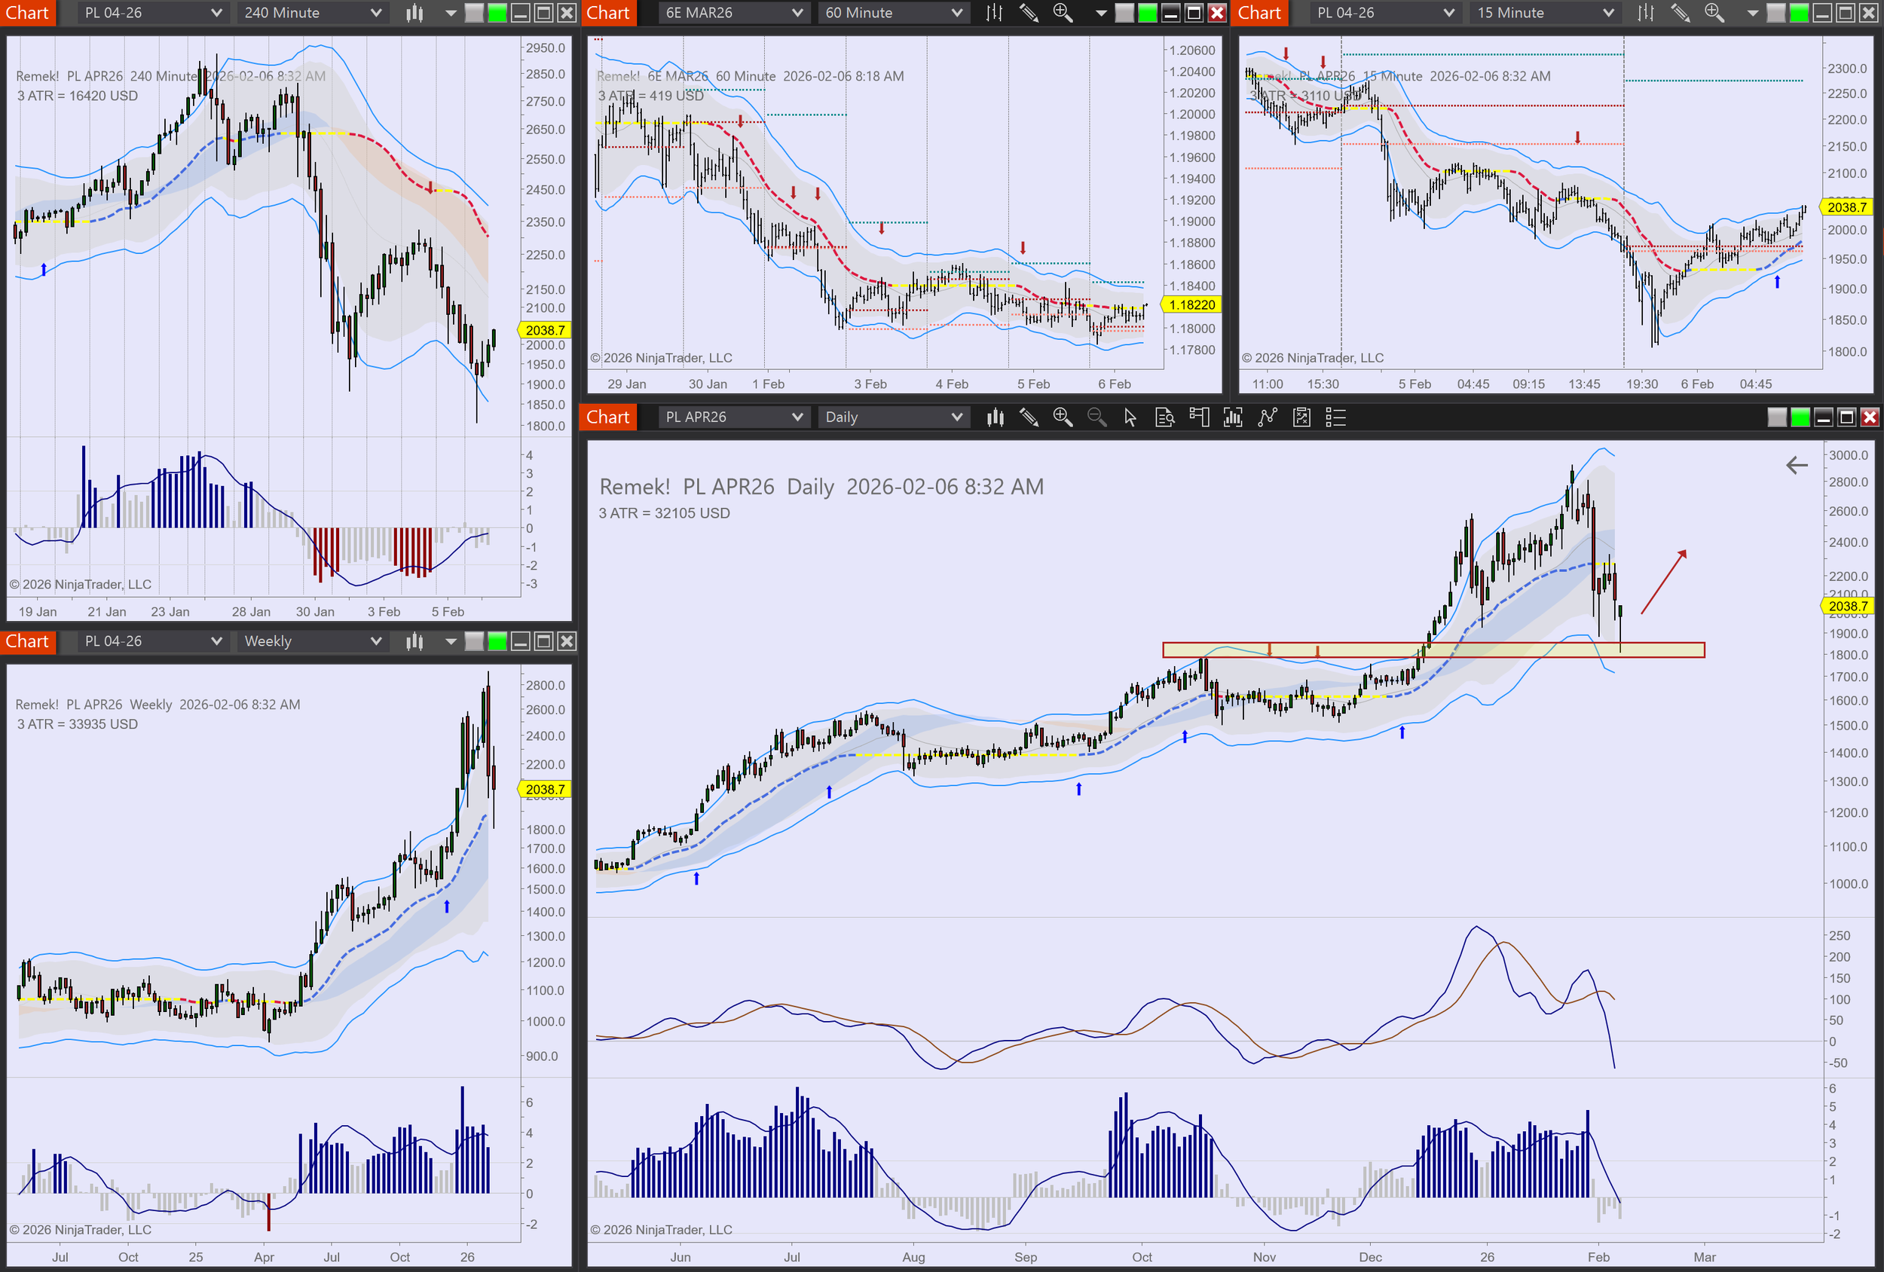Toggle green link button on 240 Minute chart
This screenshot has height=1272, width=1884.
[497, 13]
